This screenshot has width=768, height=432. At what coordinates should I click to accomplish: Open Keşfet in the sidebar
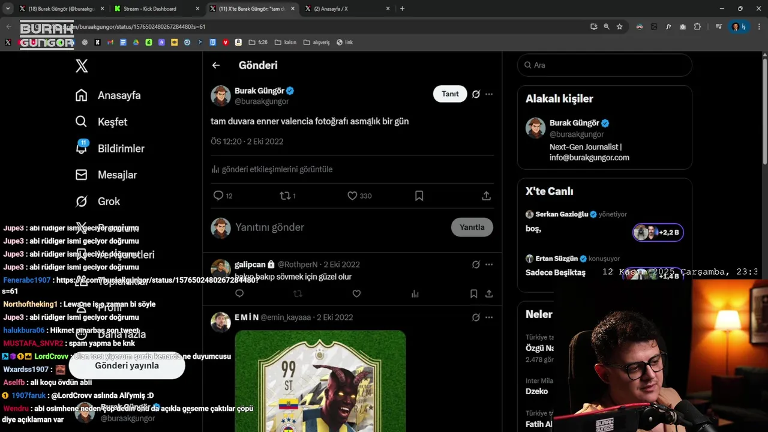coord(101,122)
